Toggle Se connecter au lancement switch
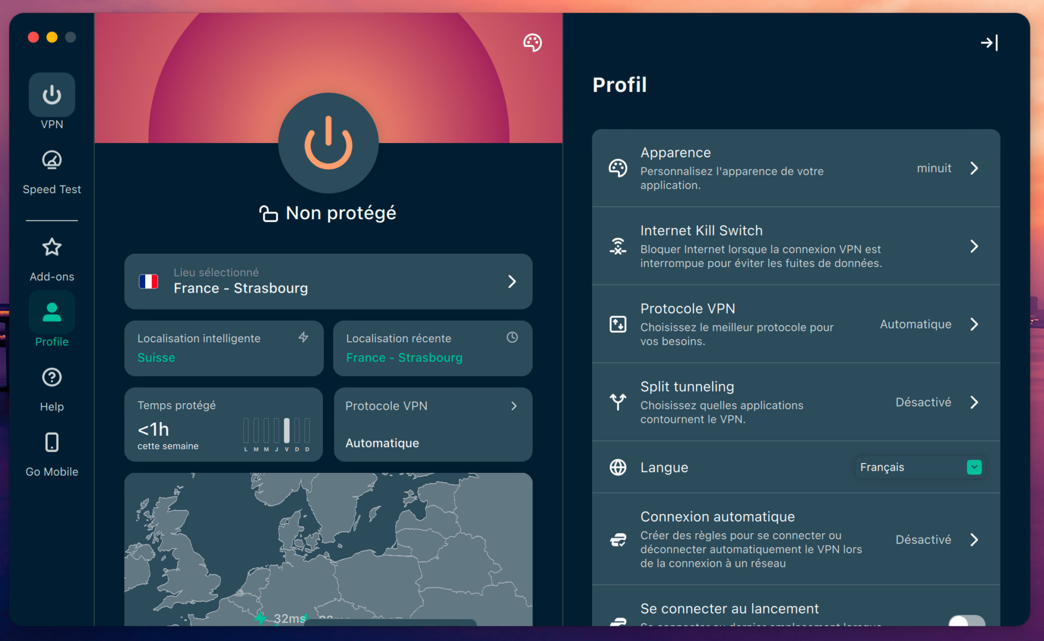The height and width of the screenshot is (641, 1044). click(x=966, y=621)
